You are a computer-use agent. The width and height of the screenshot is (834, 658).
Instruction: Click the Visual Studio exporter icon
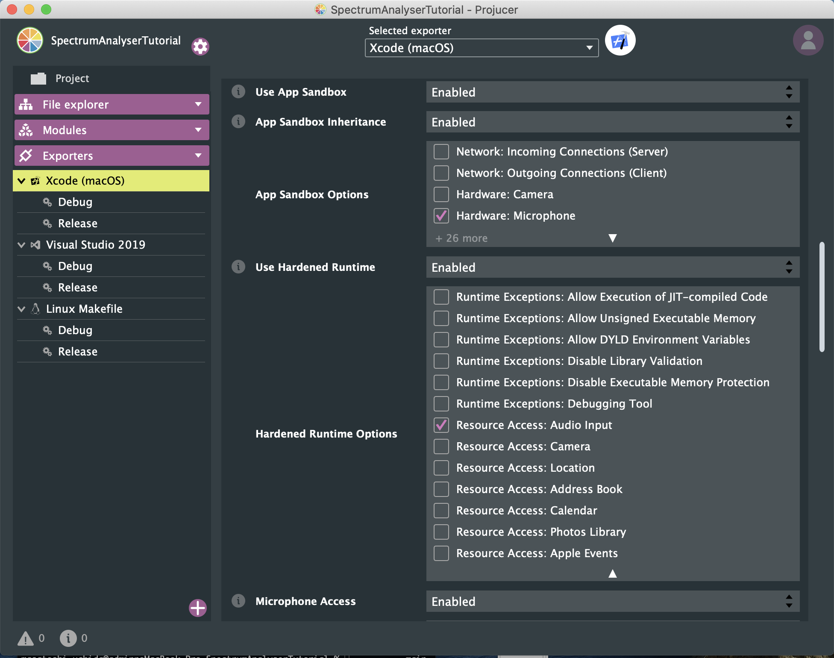(x=35, y=244)
